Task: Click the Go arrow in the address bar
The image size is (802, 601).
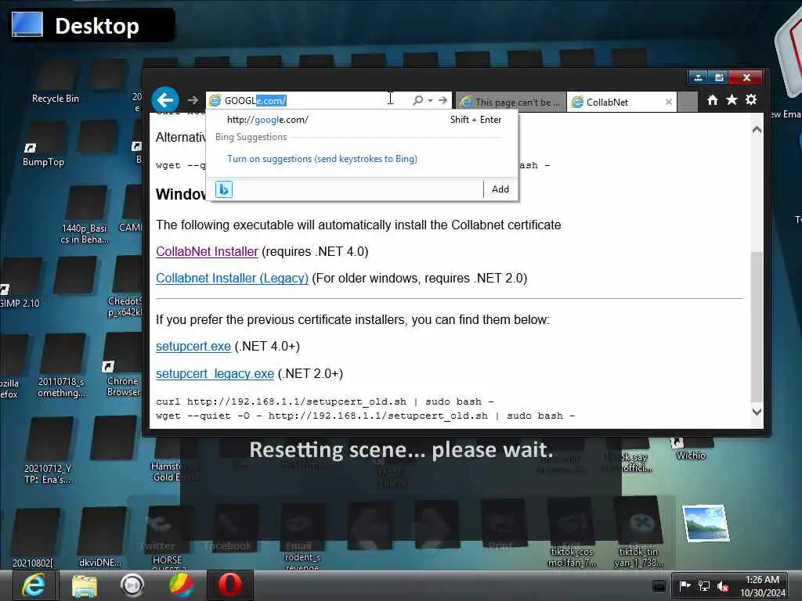Action: [x=443, y=100]
